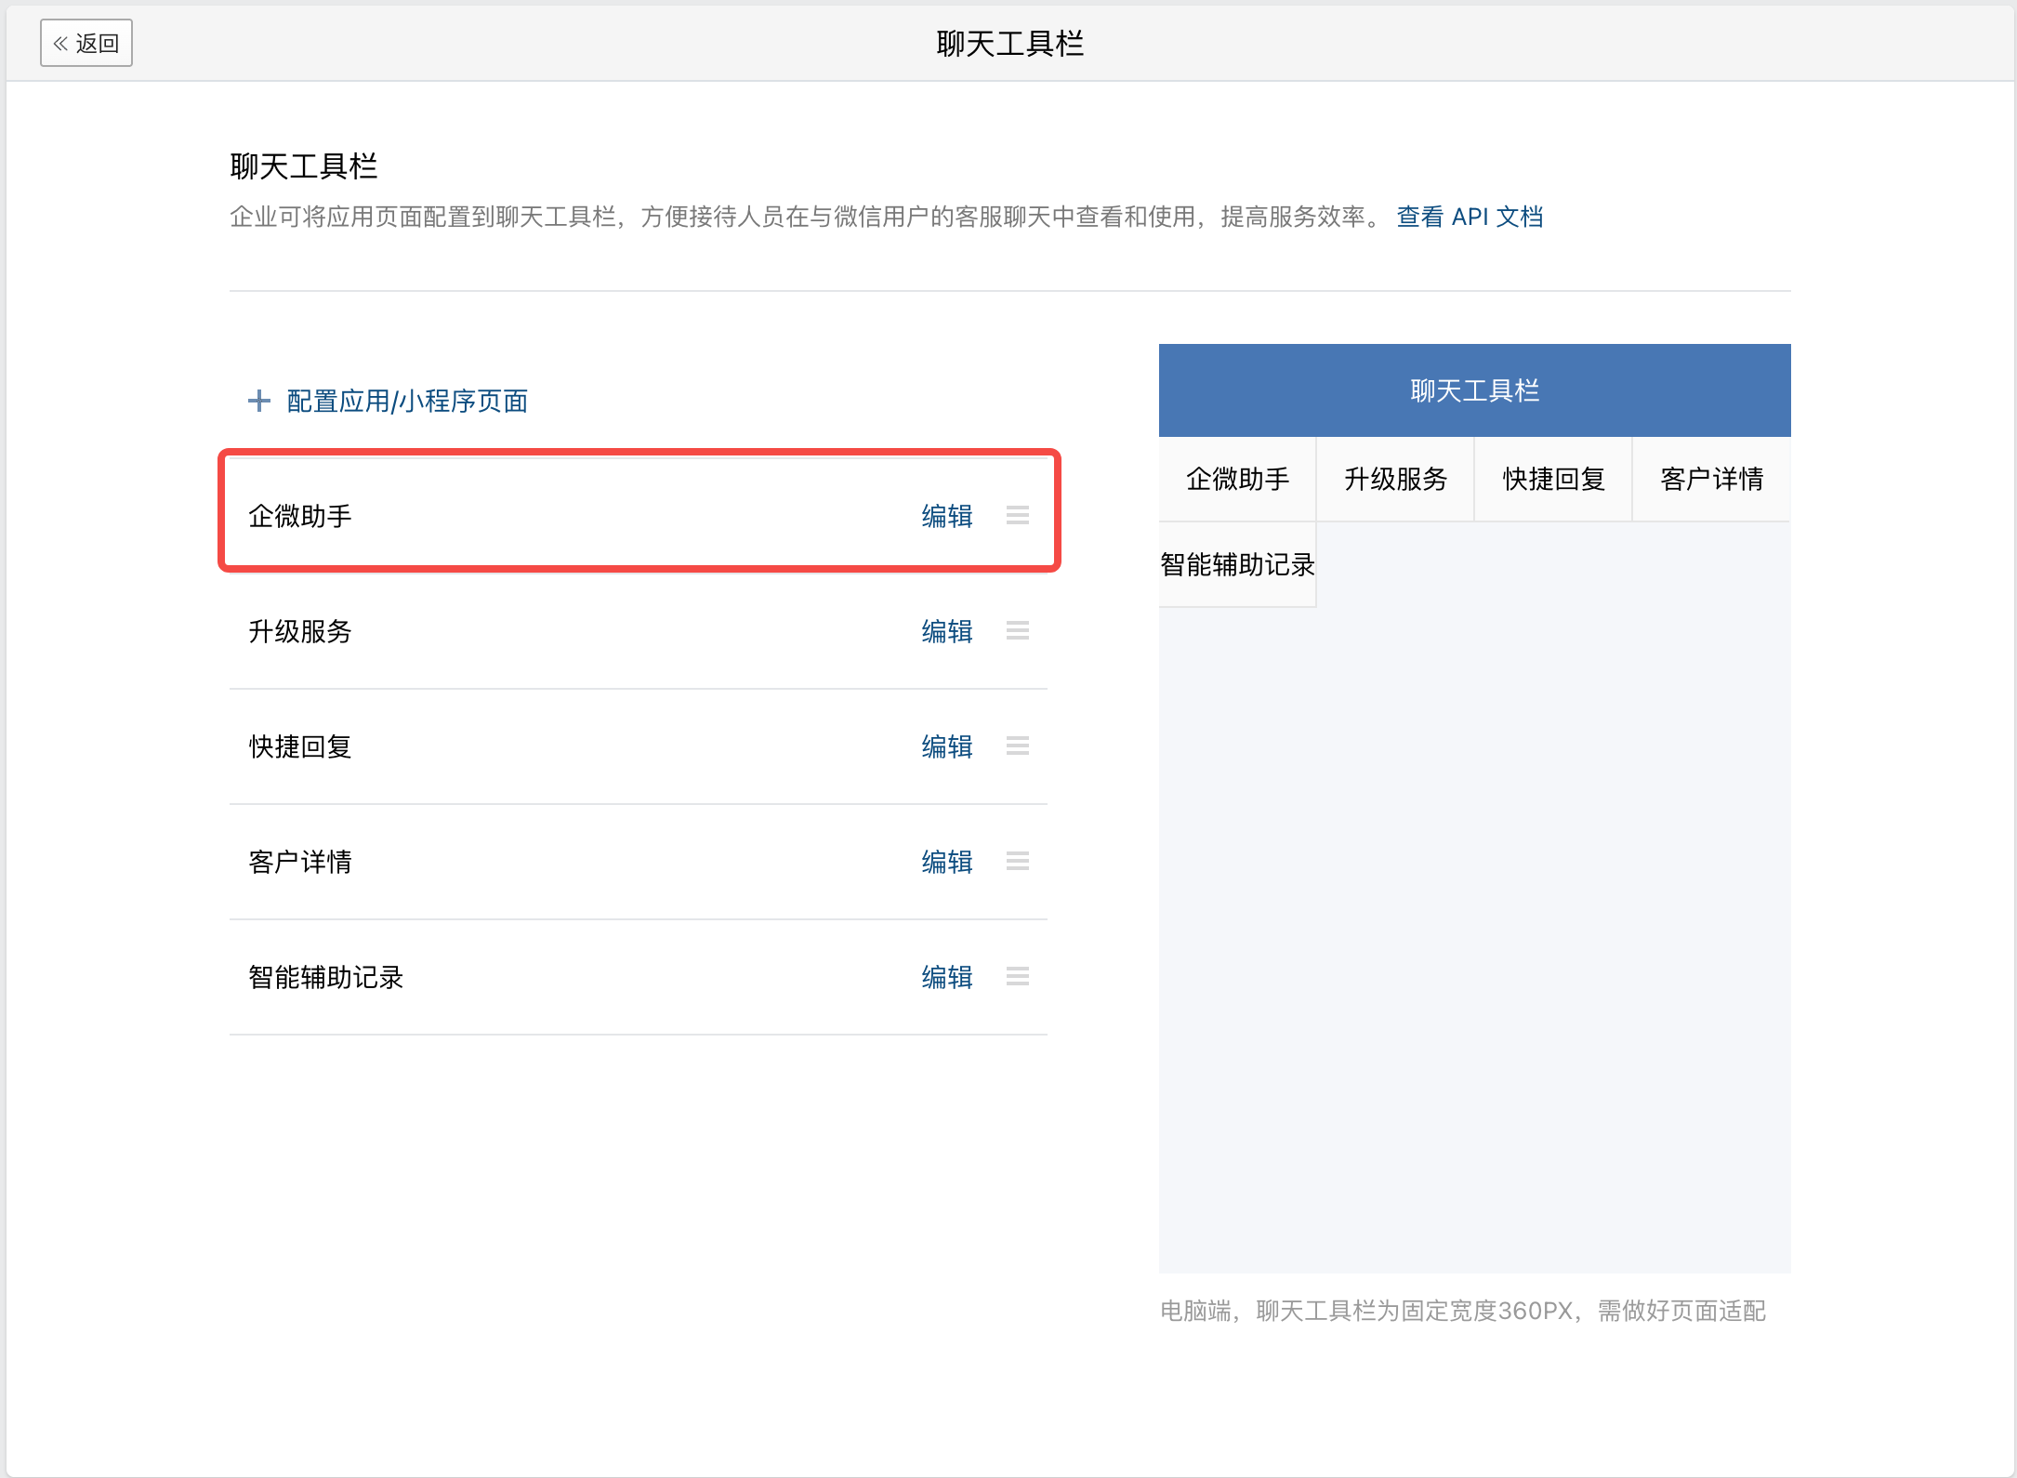The height and width of the screenshot is (1478, 2017).
Task: Select the 快捷回复 tab in preview
Action: pyautogui.click(x=1553, y=479)
